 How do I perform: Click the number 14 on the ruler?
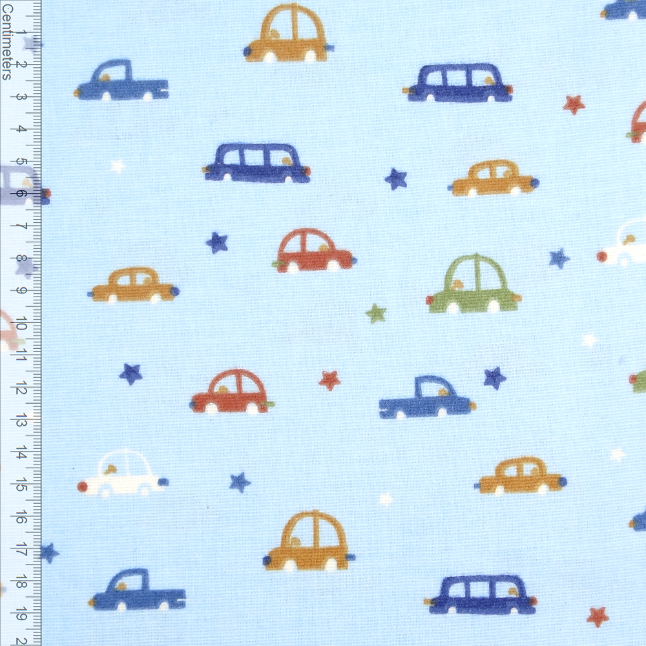click(21, 453)
